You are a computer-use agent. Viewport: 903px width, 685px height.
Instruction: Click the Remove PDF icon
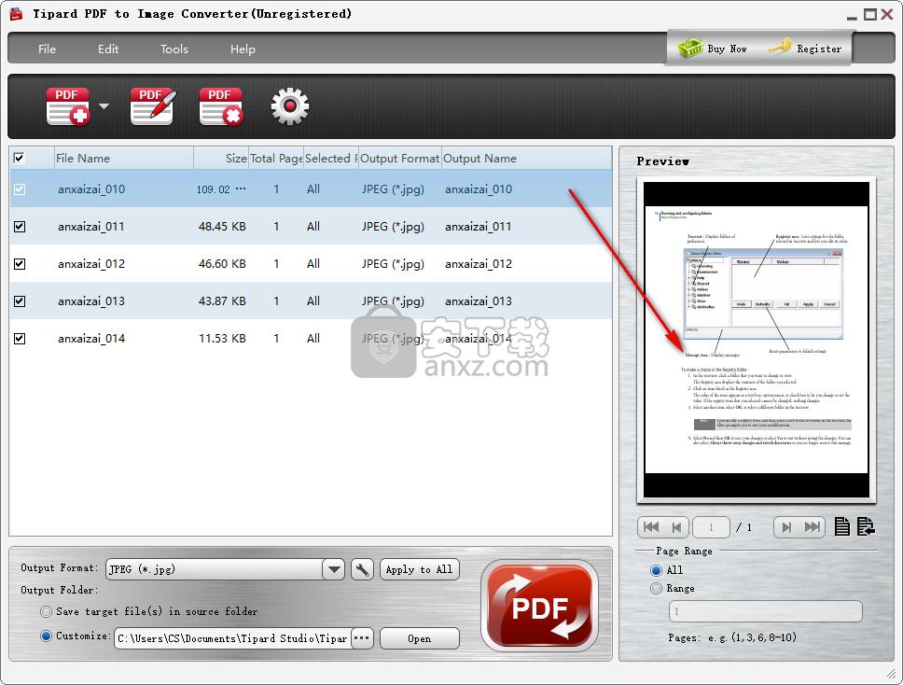220,106
